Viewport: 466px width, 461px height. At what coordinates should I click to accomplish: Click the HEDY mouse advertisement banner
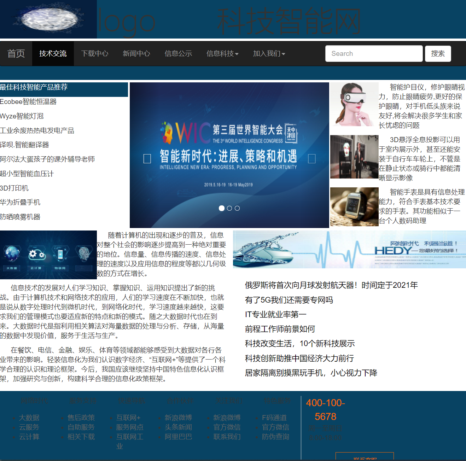click(x=349, y=249)
